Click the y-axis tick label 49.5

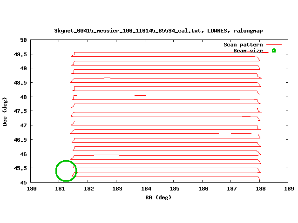pos(20,54)
